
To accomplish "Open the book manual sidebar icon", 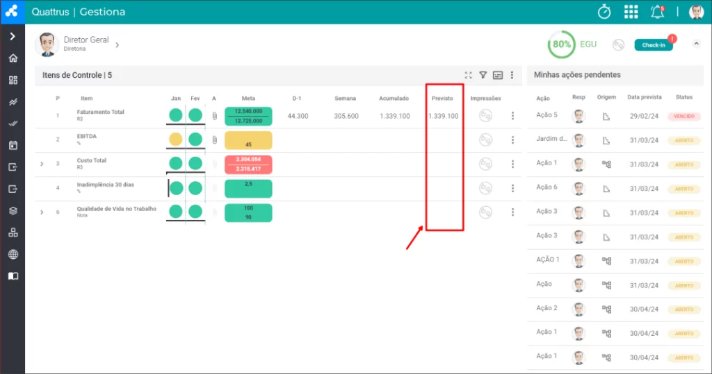I will pos(13,276).
